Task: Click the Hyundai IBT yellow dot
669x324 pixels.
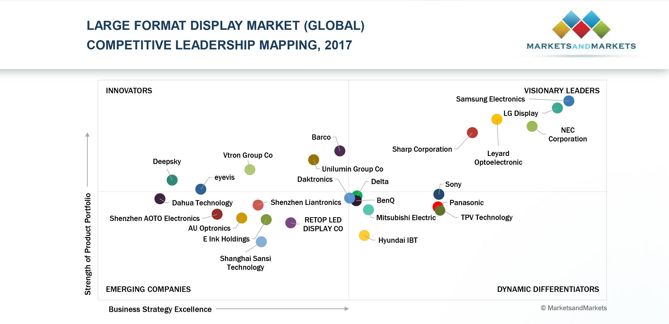Action: 364,235
